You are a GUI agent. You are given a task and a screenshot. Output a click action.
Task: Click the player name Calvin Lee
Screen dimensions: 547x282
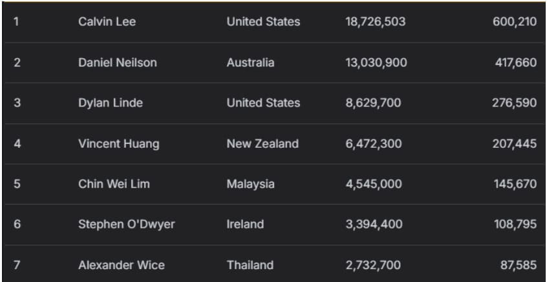tap(107, 22)
